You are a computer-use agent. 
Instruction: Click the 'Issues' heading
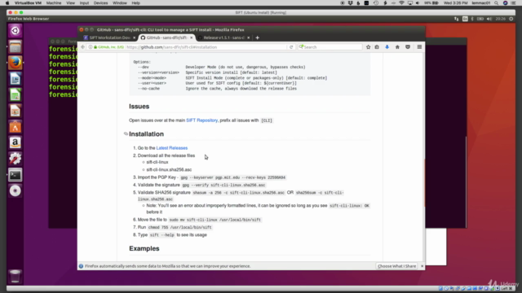(139, 107)
